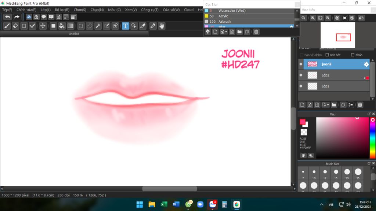Screen dimensions: 376x211
Task: Click the foreground pink color swatch
Action: [303, 122]
